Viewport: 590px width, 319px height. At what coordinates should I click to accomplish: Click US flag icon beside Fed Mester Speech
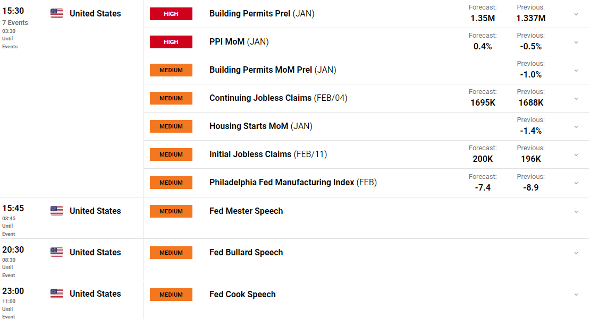(x=57, y=211)
